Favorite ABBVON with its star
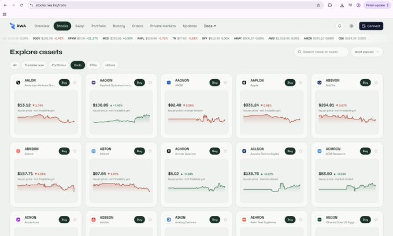 376,83
